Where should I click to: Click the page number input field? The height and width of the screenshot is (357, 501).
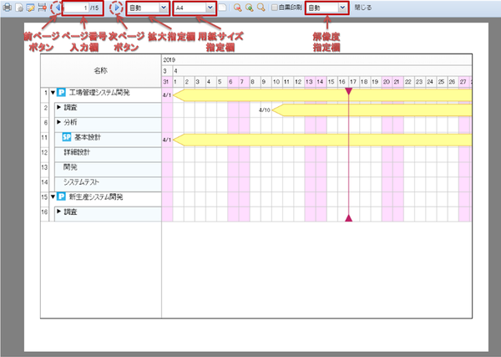coord(81,8)
